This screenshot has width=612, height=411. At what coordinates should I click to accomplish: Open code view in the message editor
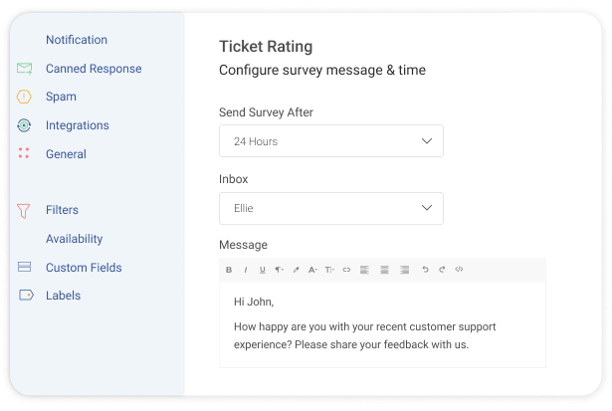tap(459, 270)
